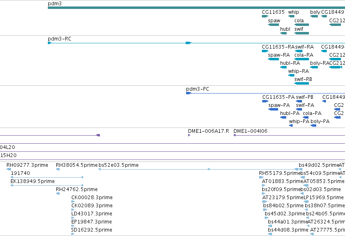The height and width of the screenshot is (236, 345).
Task: Select the CG11635 gene label
Action: 273,12
